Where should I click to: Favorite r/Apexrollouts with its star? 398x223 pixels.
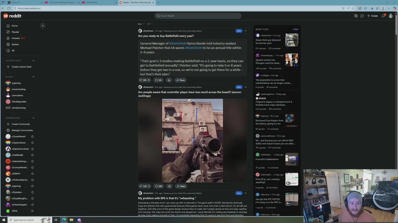coord(32,143)
